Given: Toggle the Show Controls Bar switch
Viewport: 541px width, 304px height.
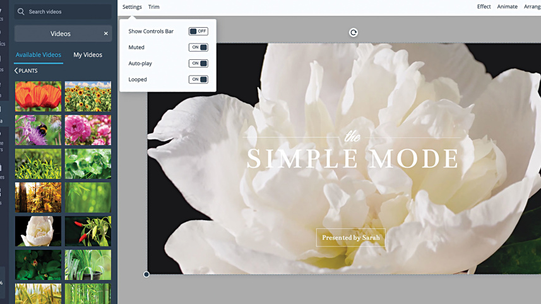Looking at the screenshot, I should pos(198,31).
